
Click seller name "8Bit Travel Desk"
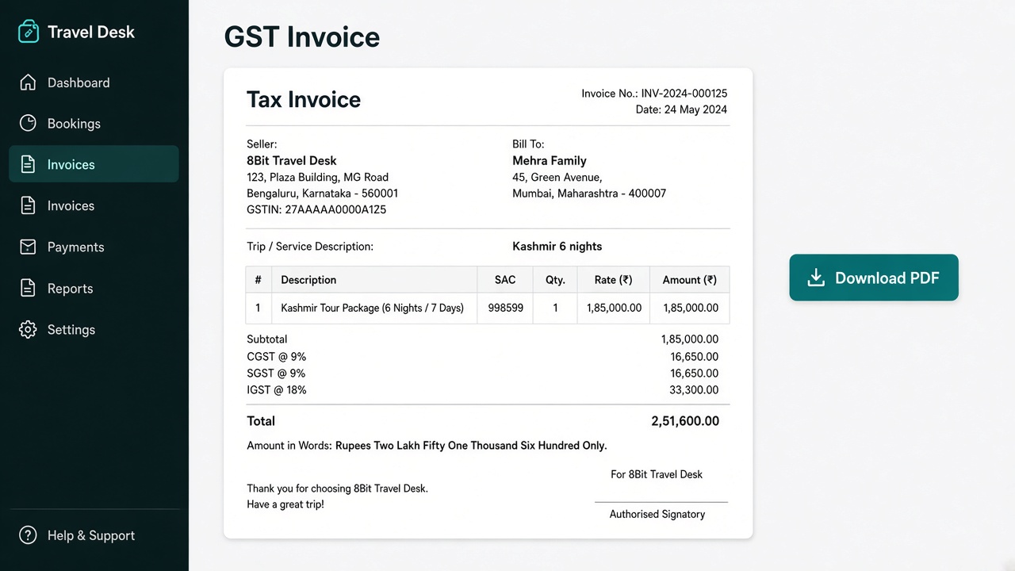pyautogui.click(x=292, y=161)
